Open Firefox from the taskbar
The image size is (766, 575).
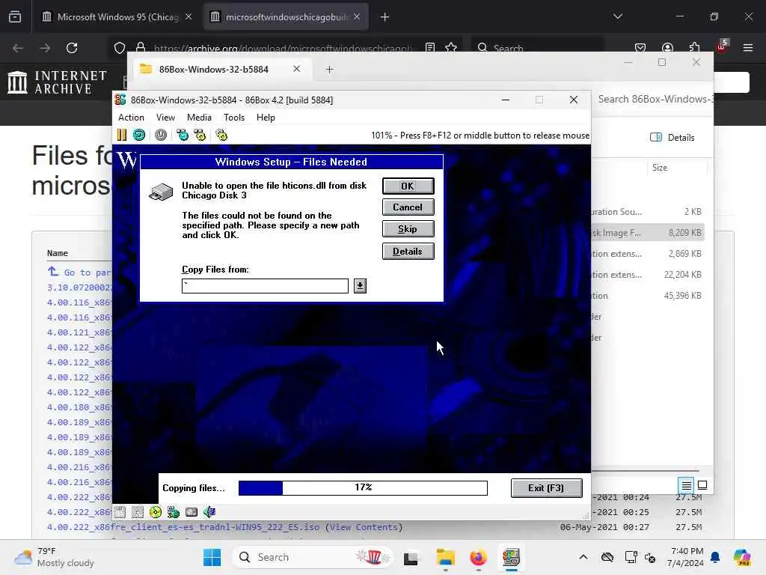click(x=478, y=557)
